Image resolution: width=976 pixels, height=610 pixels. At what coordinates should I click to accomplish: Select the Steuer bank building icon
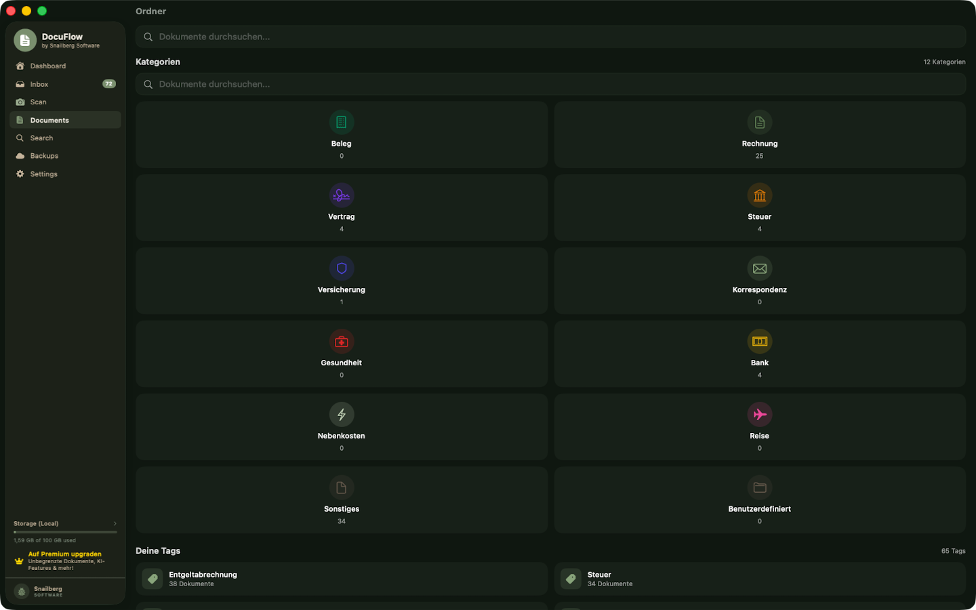pyautogui.click(x=760, y=195)
